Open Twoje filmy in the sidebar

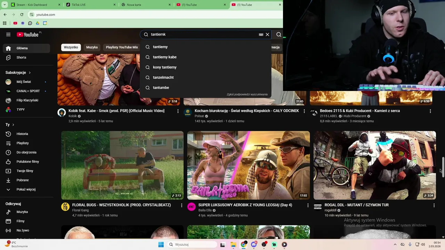pyautogui.click(x=26, y=171)
